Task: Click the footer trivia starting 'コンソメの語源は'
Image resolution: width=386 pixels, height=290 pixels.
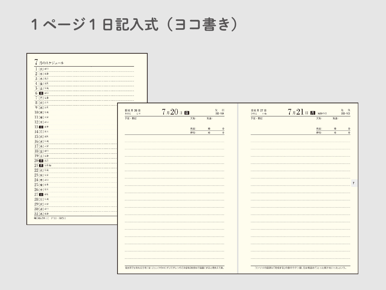Action: tap(301, 268)
